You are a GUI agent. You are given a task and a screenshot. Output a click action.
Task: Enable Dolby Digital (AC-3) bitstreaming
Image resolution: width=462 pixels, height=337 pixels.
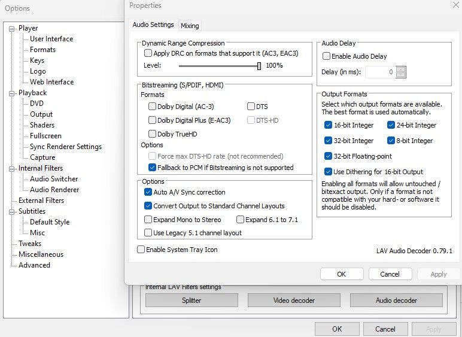click(152, 107)
